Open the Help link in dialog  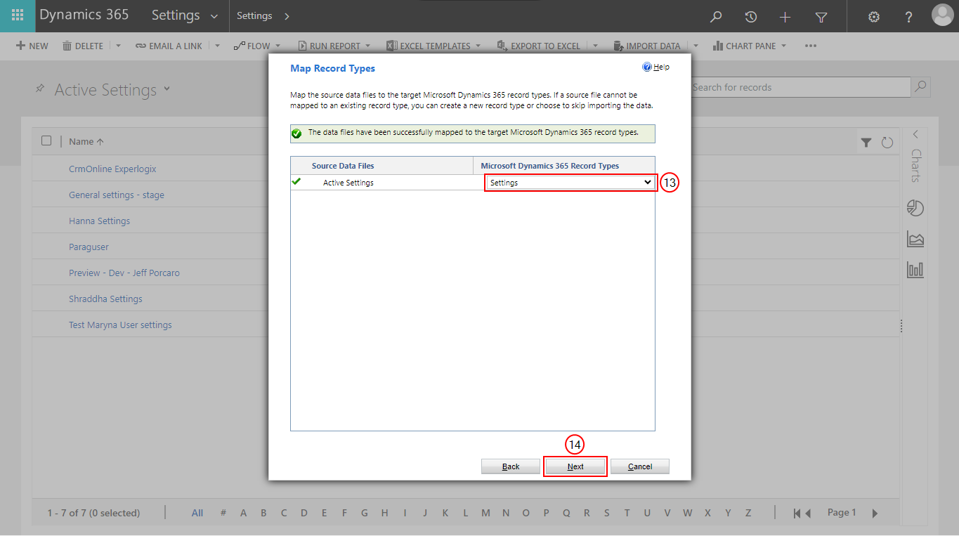click(655, 67)
